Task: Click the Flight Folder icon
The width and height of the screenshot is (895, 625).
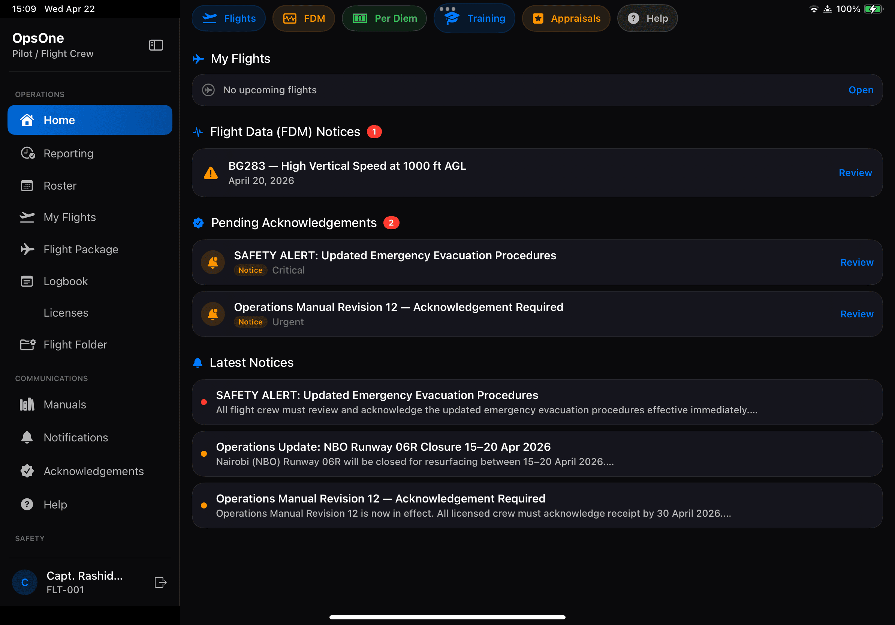Action: pos(28,344)
